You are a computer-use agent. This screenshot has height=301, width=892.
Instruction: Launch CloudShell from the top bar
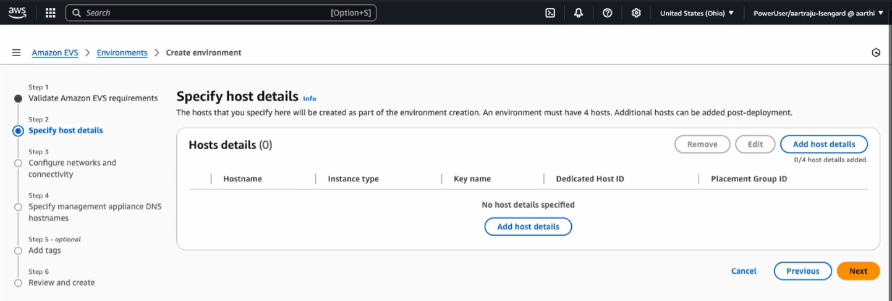pyautogui.click(x=550, y=13)
